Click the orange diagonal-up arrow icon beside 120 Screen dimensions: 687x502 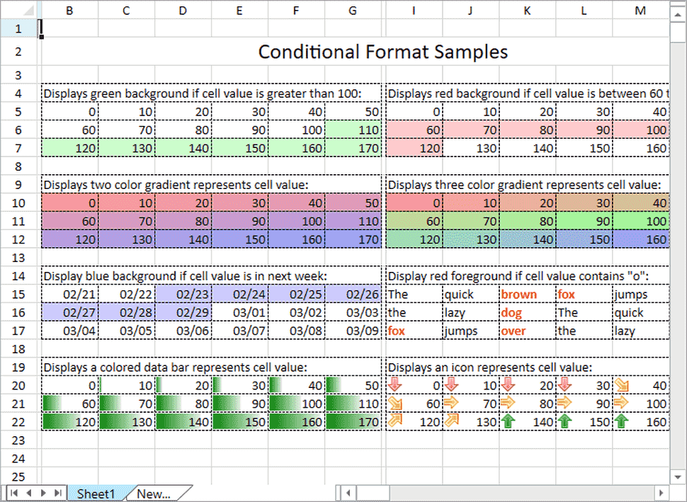tap(395, 421)
